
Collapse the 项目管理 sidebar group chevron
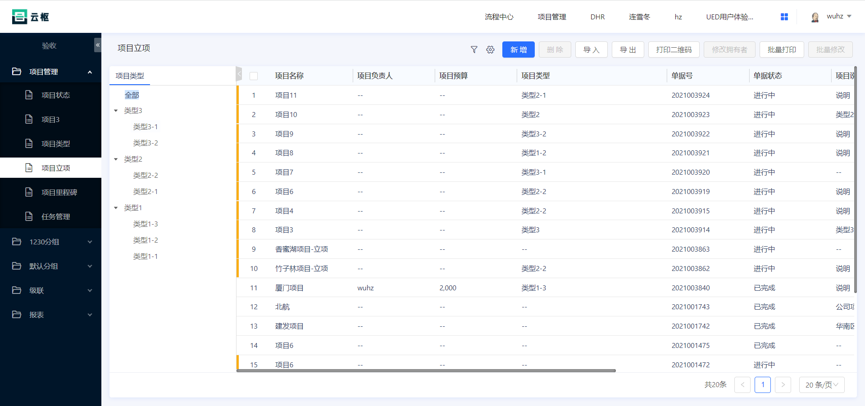(x=90, y=72)
